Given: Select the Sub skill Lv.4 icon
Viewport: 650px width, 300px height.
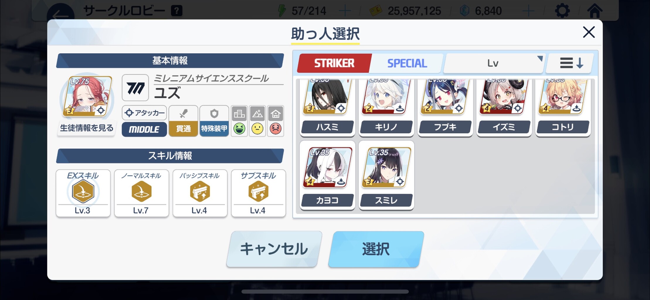Looking at the screenshot, I should click(258, 192).
